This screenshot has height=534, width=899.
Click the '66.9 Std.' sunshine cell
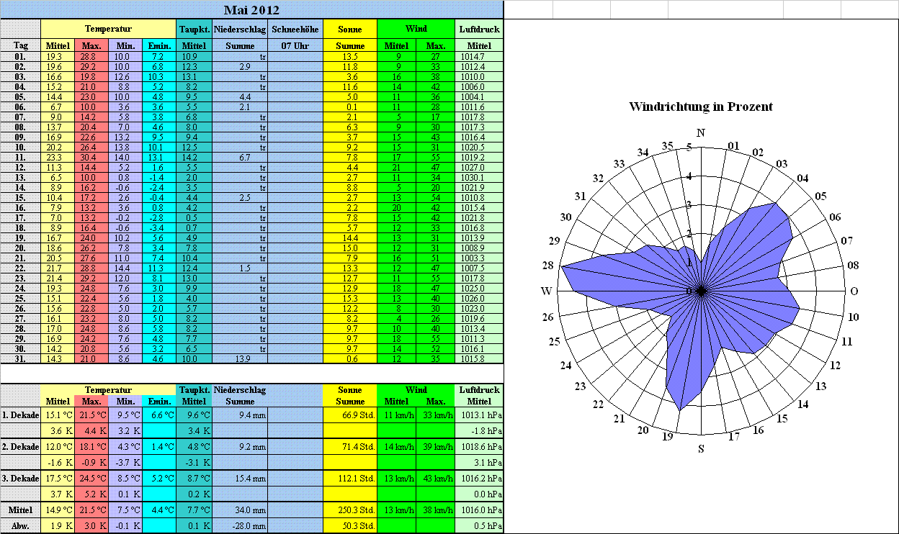(349, 415)
